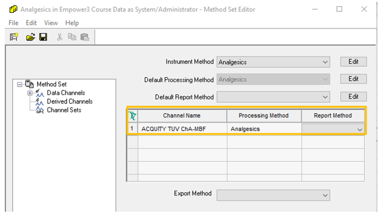Click the Channel Name column header
The image size is (381, 215).
coord(182,116)
